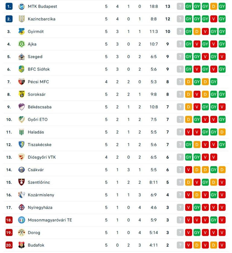This screenshot has width=232, height=253.
Task: Open the Szentlőrinc red-black crest
Action: click(21, 182)
